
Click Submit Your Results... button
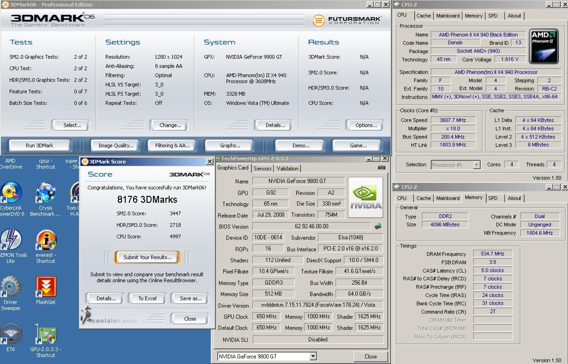click(147, 257)
